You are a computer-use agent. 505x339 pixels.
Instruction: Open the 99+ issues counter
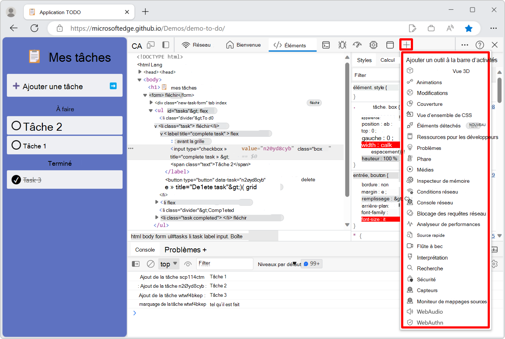coord(311,264)
